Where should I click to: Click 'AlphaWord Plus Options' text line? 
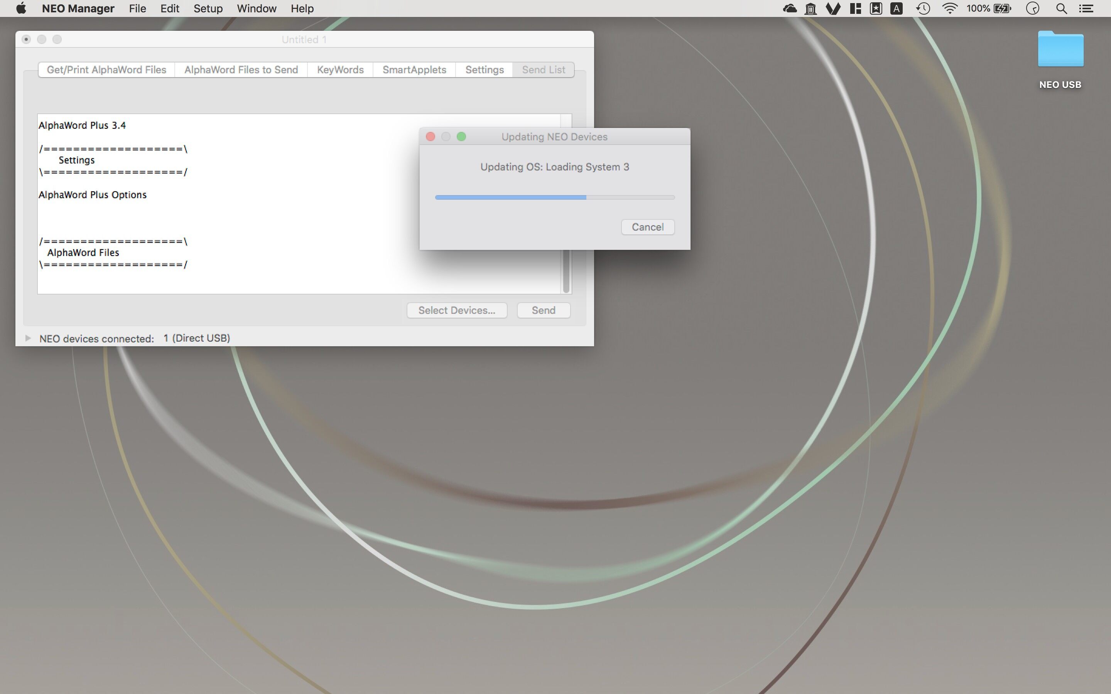click(x=93, y=195)
